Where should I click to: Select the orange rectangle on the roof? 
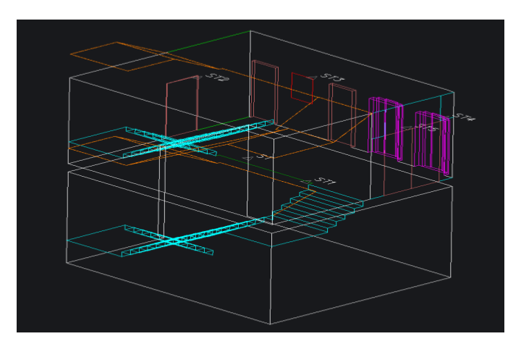(122, 56)
